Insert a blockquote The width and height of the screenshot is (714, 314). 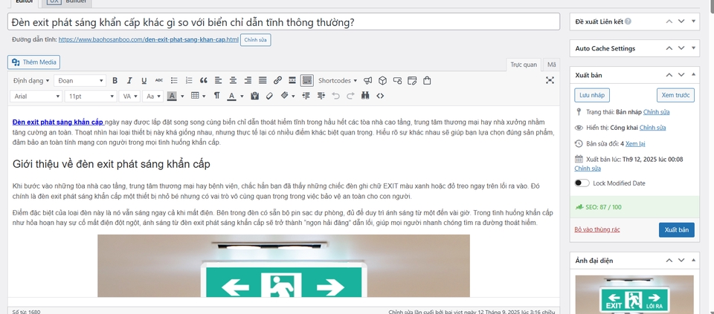pos(203,80)
